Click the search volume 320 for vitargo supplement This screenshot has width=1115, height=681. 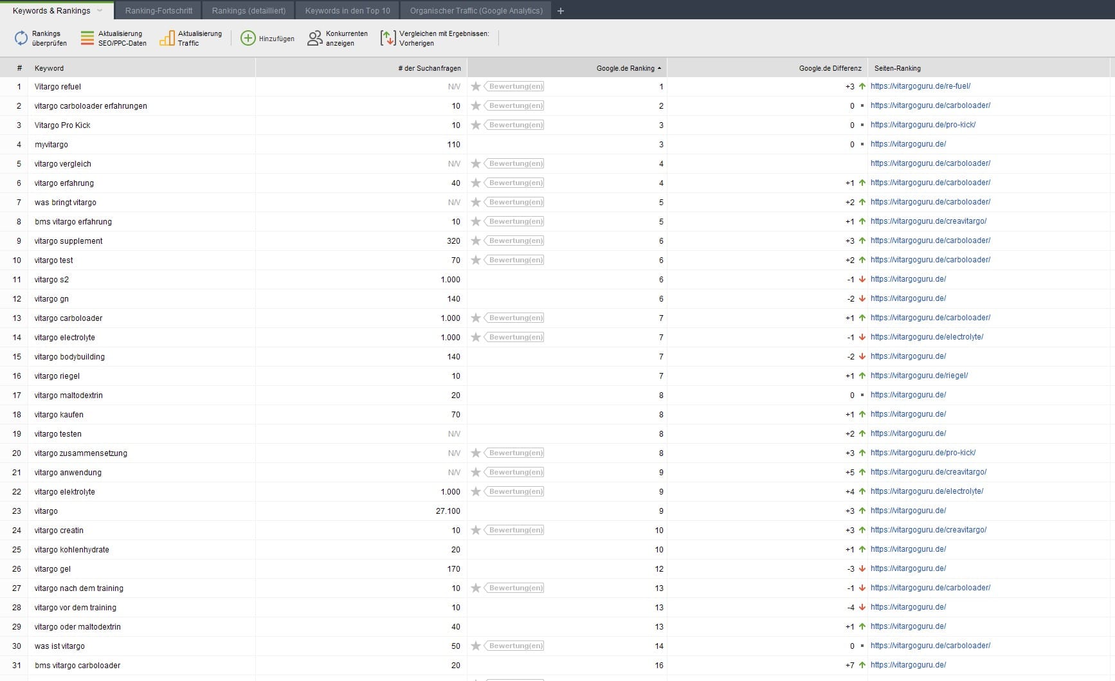click(x=454, y=241)
